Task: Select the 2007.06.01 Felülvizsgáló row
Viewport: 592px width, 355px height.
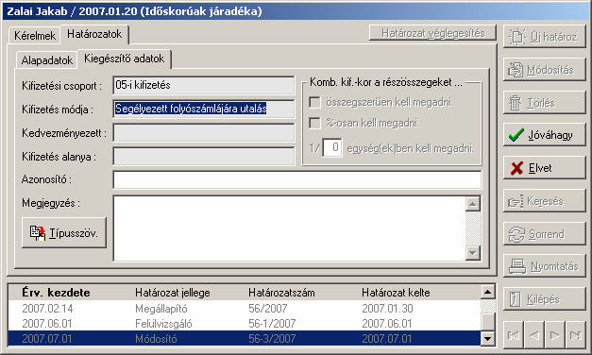Action: pos(245,324)
